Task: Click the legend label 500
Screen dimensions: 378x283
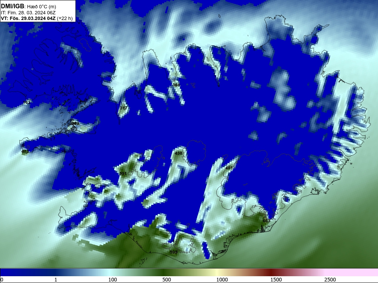Action: tap(167, 280)
